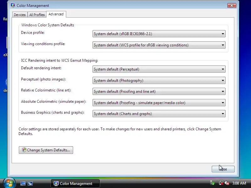The width and height of the screenshot is (251, 188).
Task: Click the 'Device profile:' label
Action: [33, 33]
